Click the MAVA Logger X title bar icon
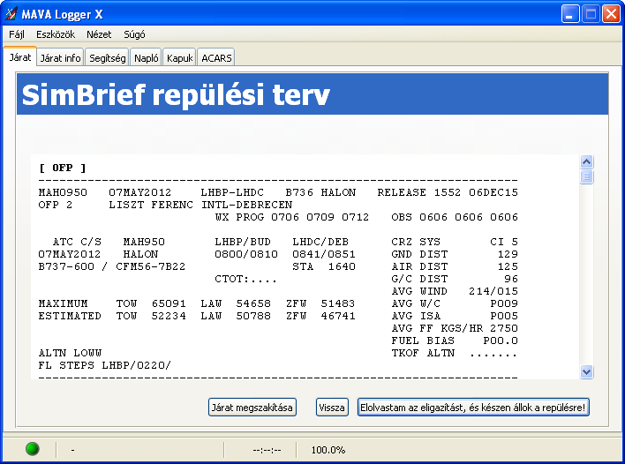 [11, 14]
